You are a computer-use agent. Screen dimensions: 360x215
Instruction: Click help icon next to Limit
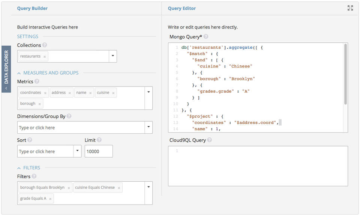point(99,140)
